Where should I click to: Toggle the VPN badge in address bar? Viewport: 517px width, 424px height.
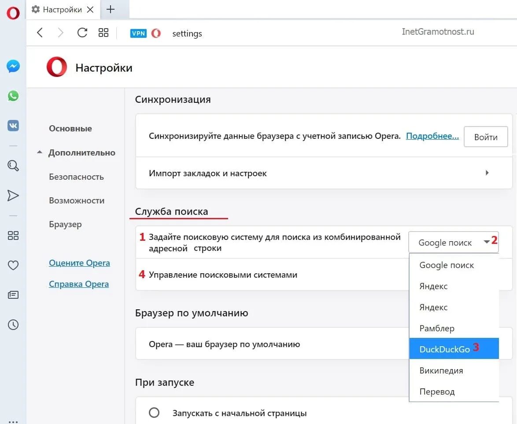coord(138,33)
